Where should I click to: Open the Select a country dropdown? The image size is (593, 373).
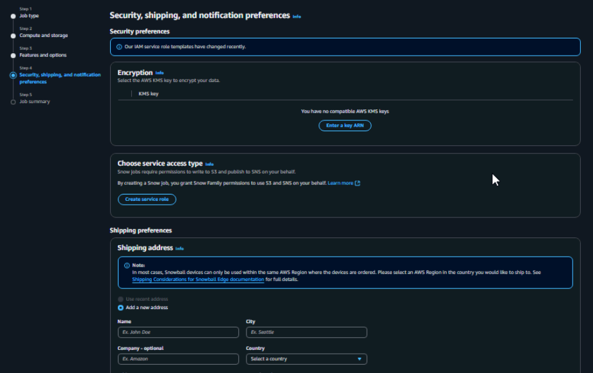point(305,359)
